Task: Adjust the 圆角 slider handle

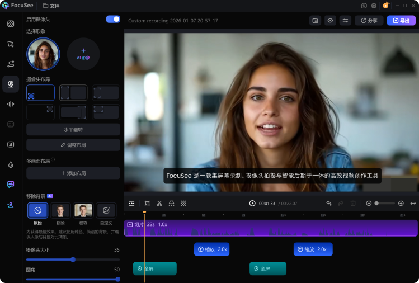Action: (x=118, y=279)
